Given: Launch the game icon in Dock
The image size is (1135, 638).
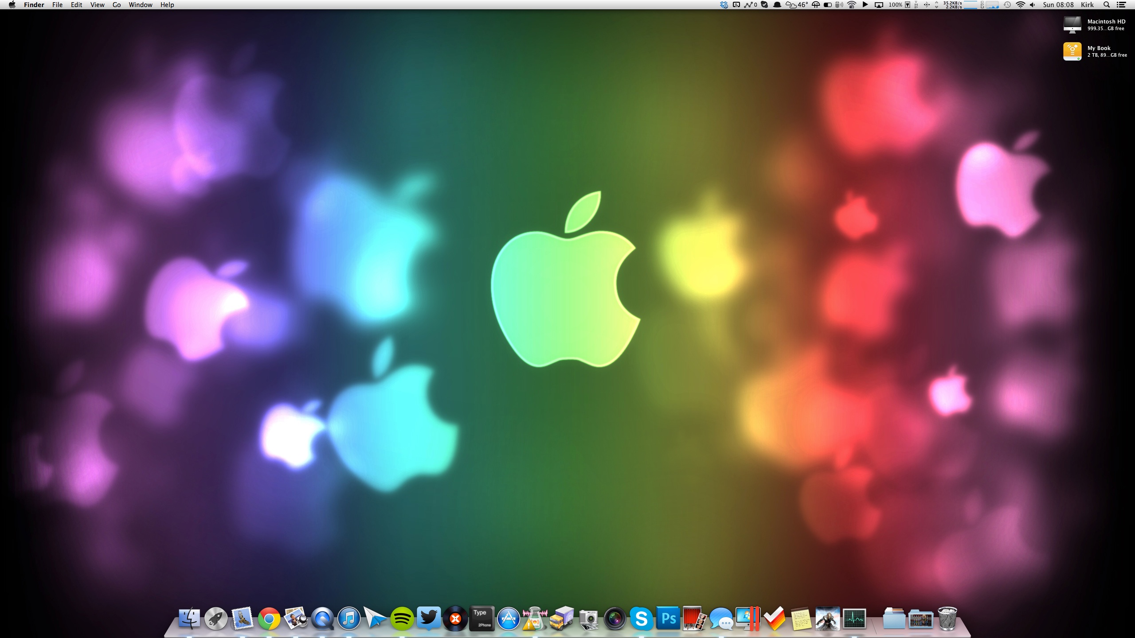Looking at the screenshot, I should (828, 619).
